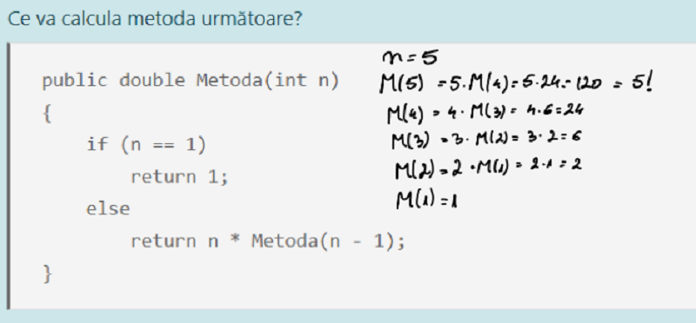Click the question text "Ce va calcula metoda următoare?"
The width and height of the screenshot is (696, 323).
[x=155, y=19]
